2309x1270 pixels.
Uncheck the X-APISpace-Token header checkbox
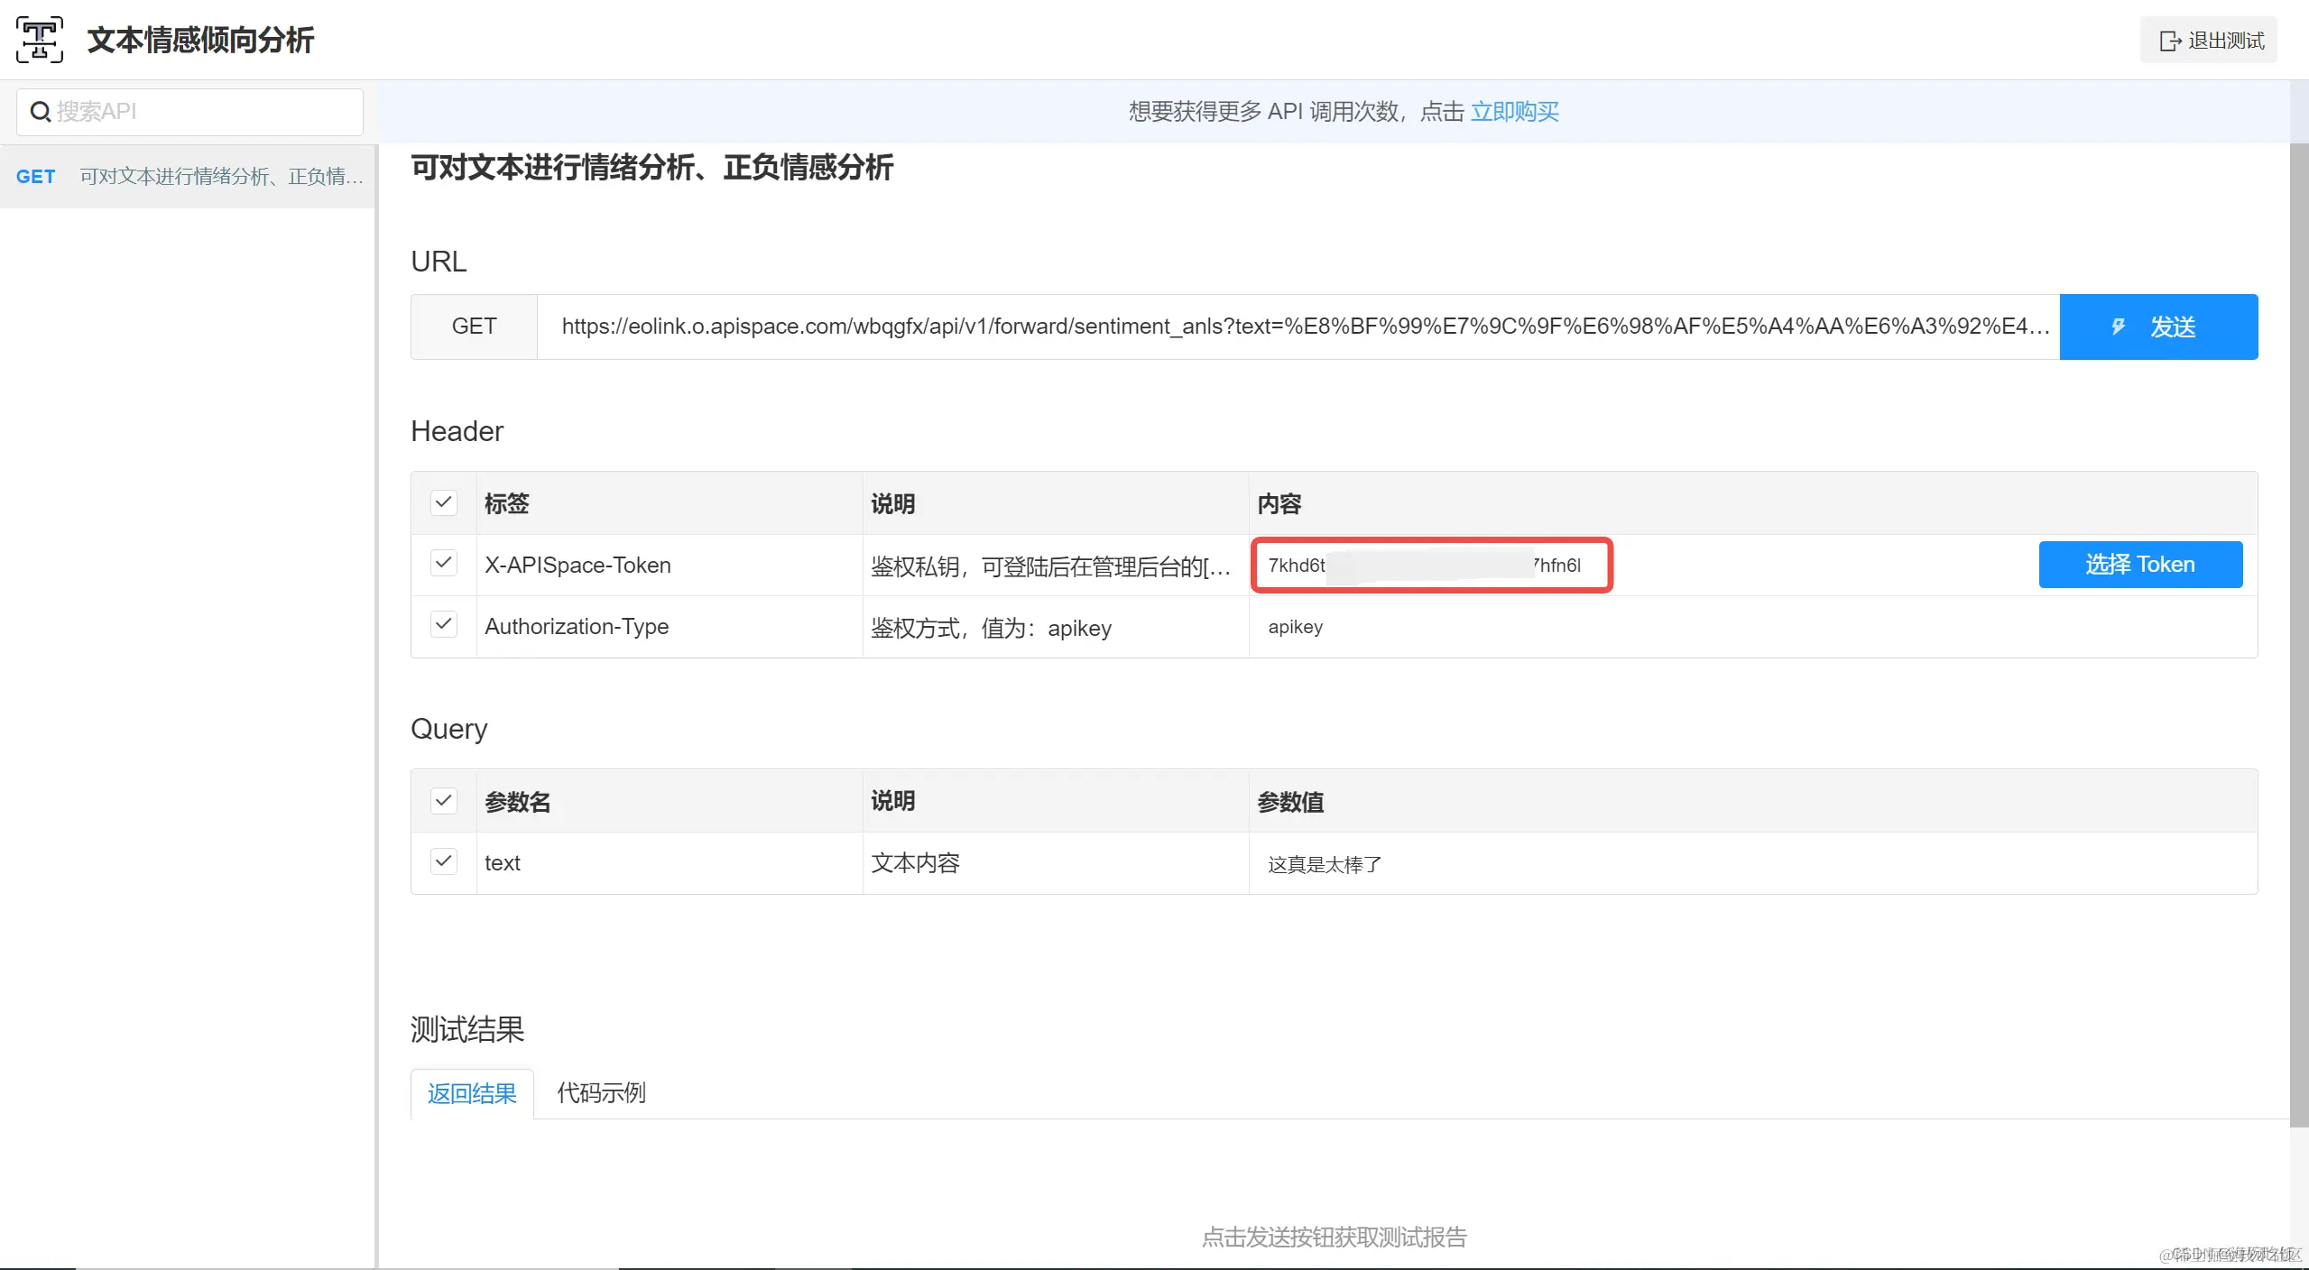coord(443,564)
